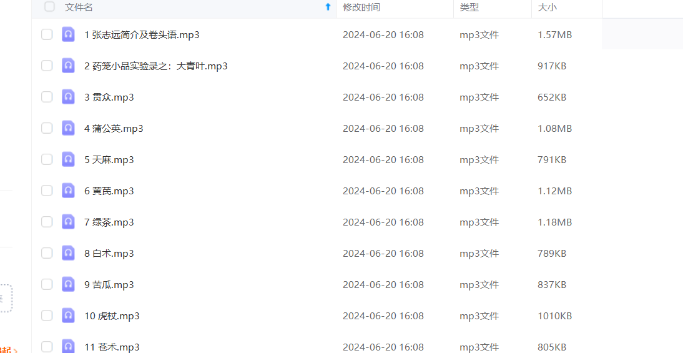Select checkbox for 6 黄芪.mp3
This screenshot has height=353, width=683.
click(x=47, y=191)
